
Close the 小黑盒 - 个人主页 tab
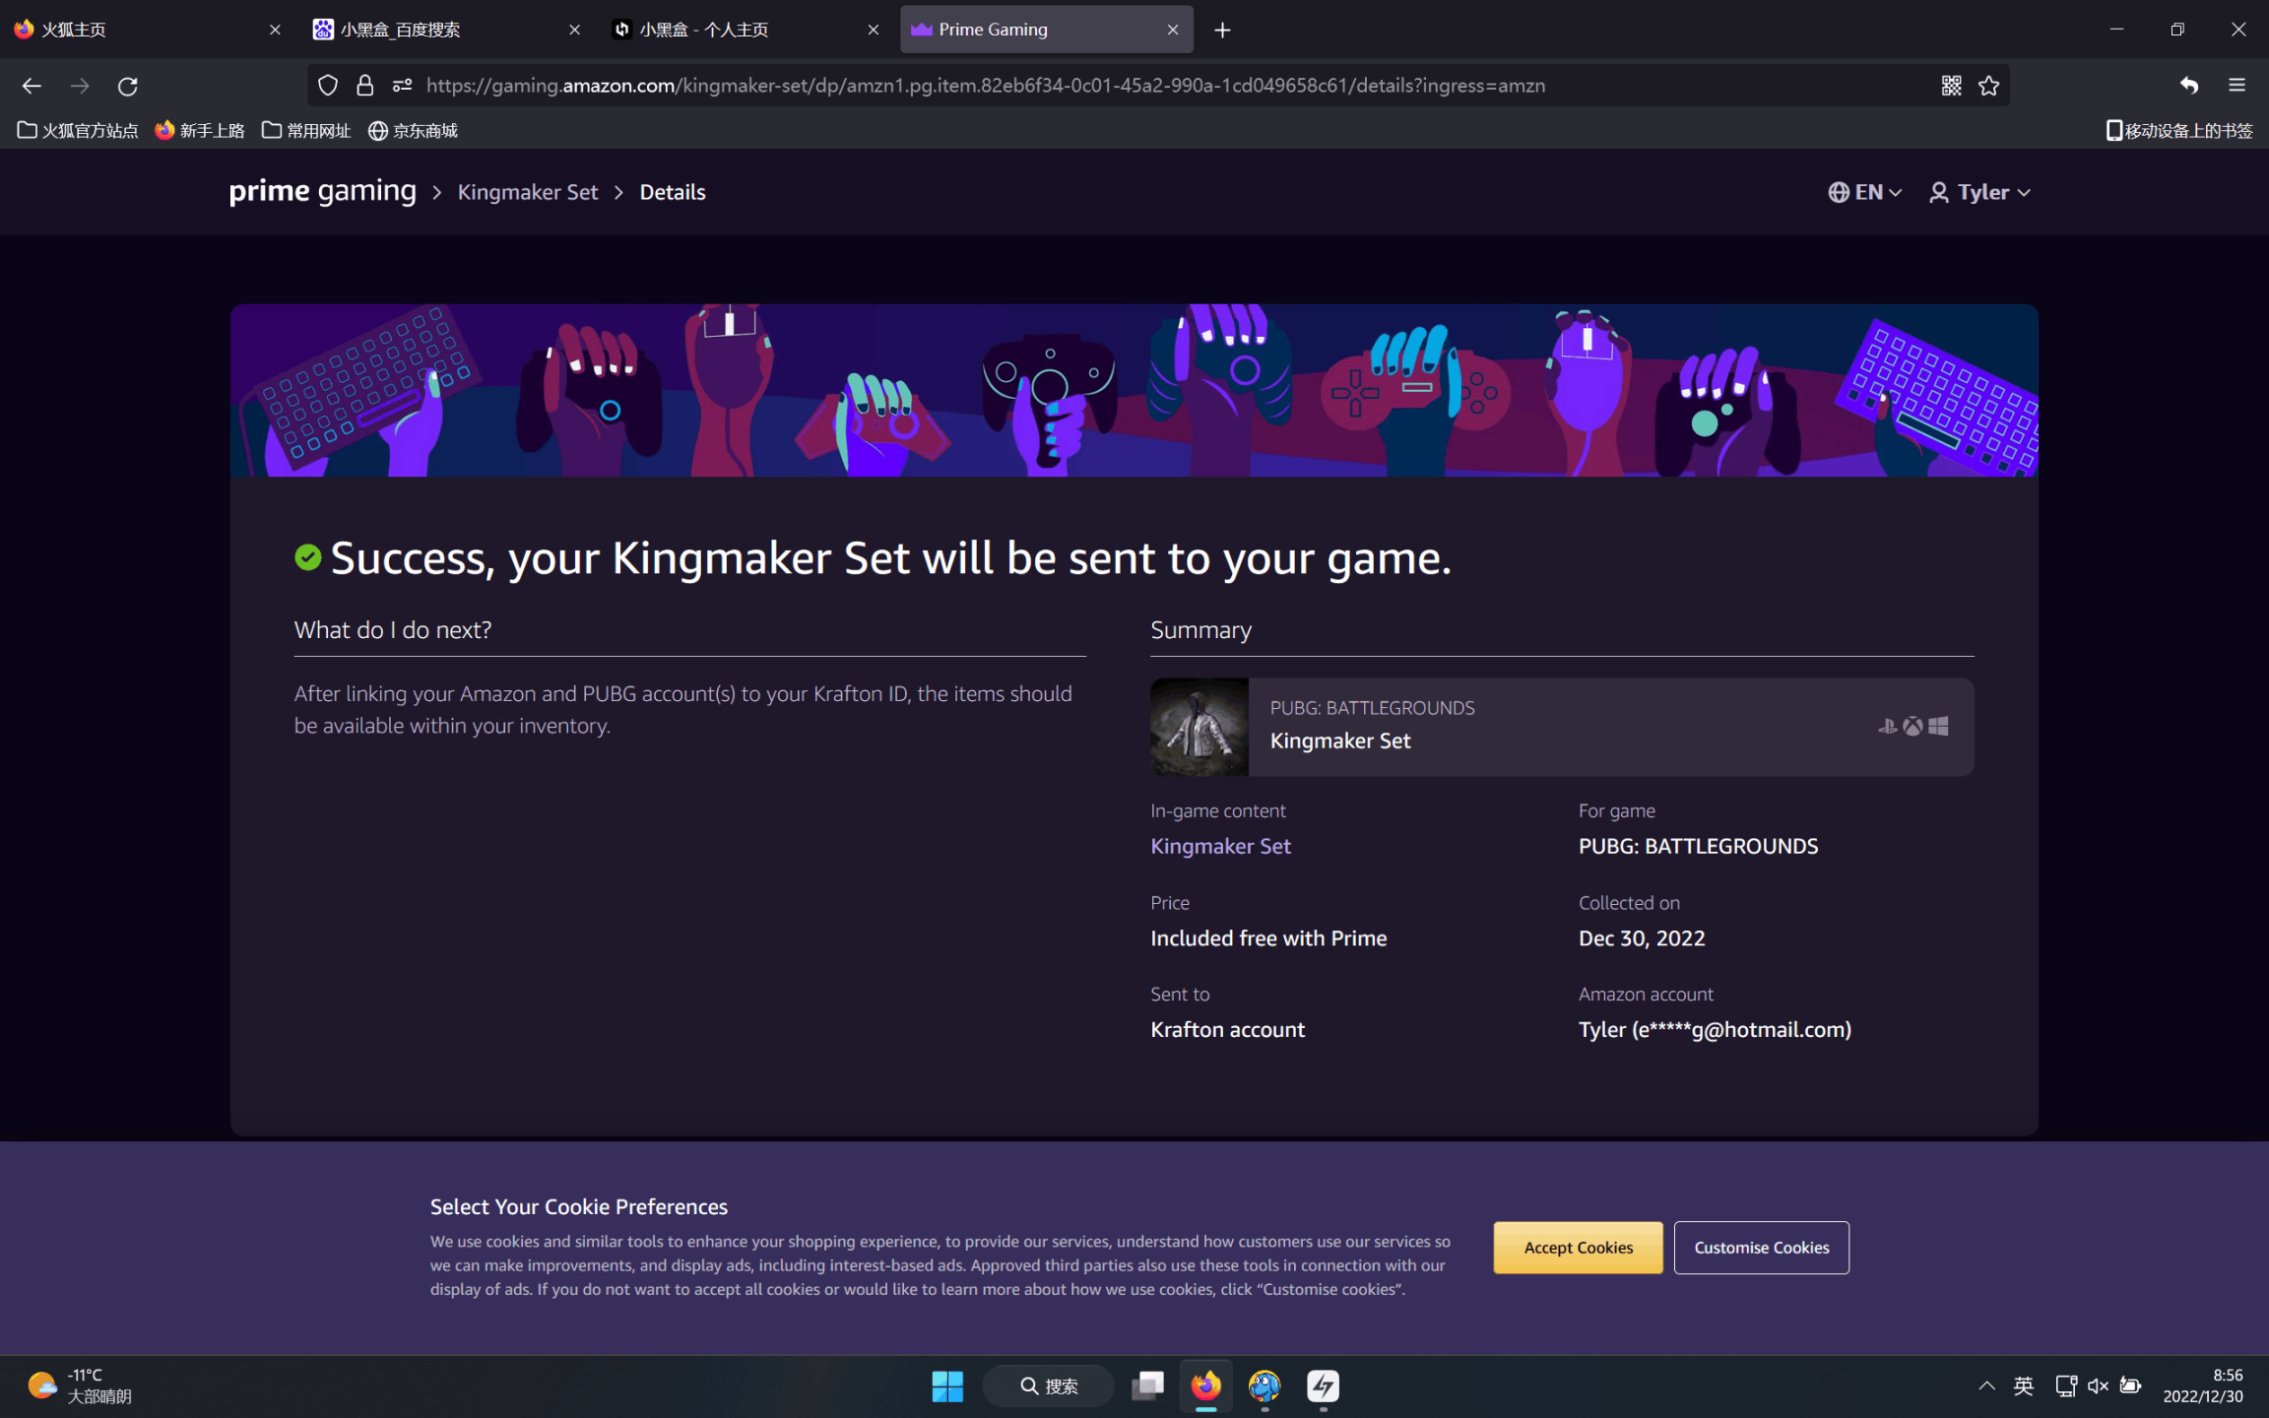point(874,30)
